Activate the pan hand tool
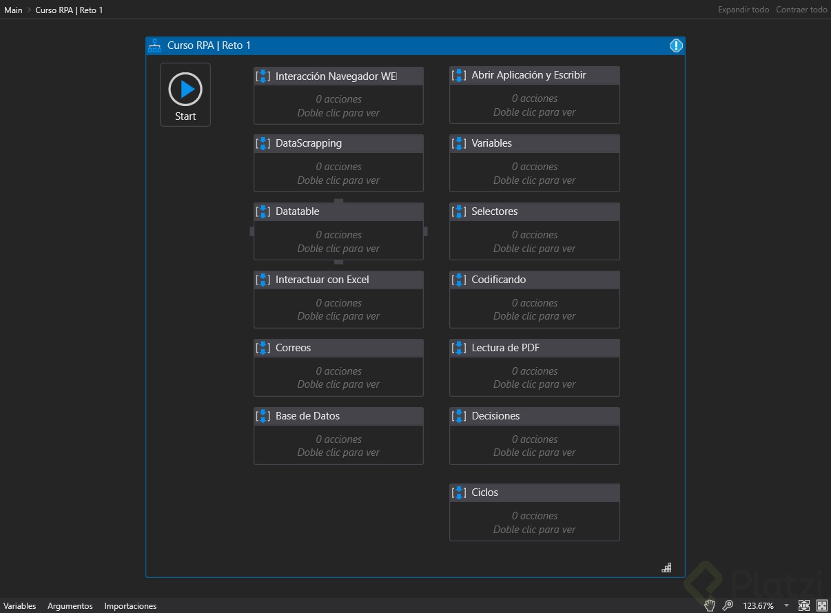Viewport: 831px width, 613px height. pos(710,605)
